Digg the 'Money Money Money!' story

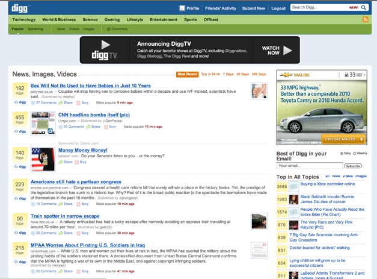20,166
